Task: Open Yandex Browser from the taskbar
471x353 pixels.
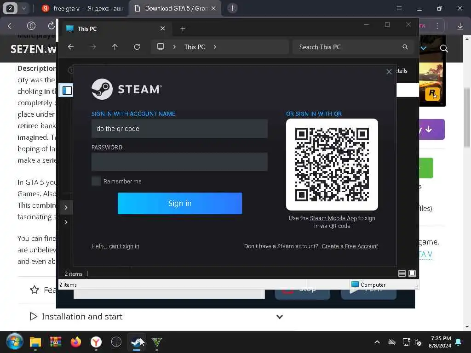Action: click(x=96, y=342)
